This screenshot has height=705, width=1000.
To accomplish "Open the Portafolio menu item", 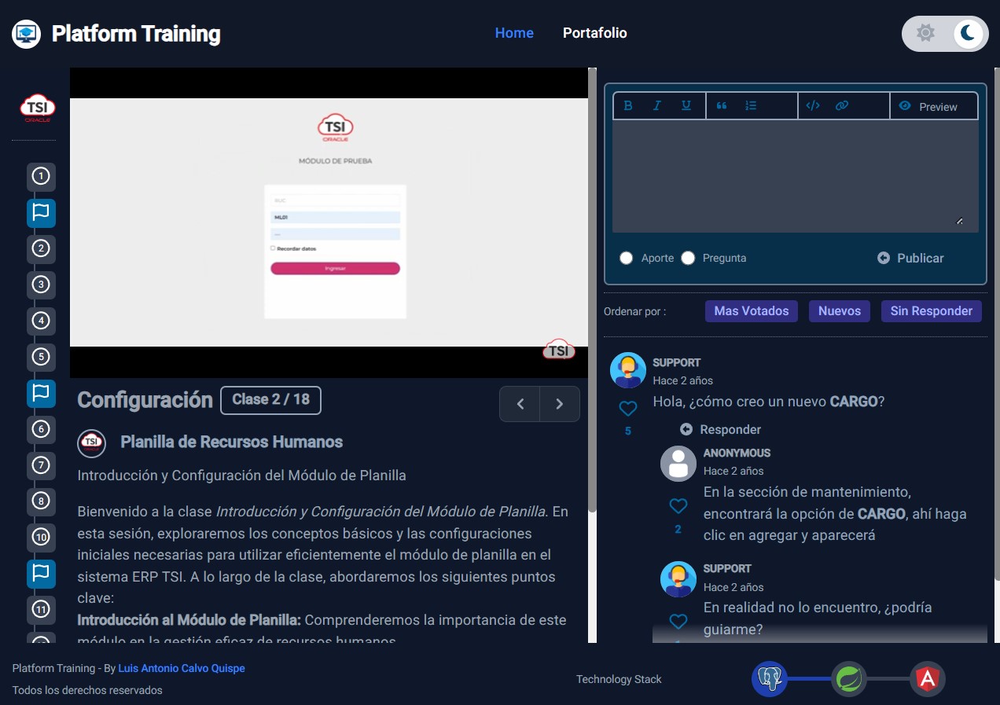I will [594, 33].
